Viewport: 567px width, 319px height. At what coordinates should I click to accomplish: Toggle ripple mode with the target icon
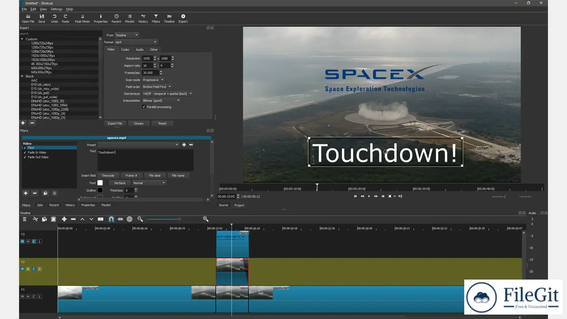tap(129, 219)
